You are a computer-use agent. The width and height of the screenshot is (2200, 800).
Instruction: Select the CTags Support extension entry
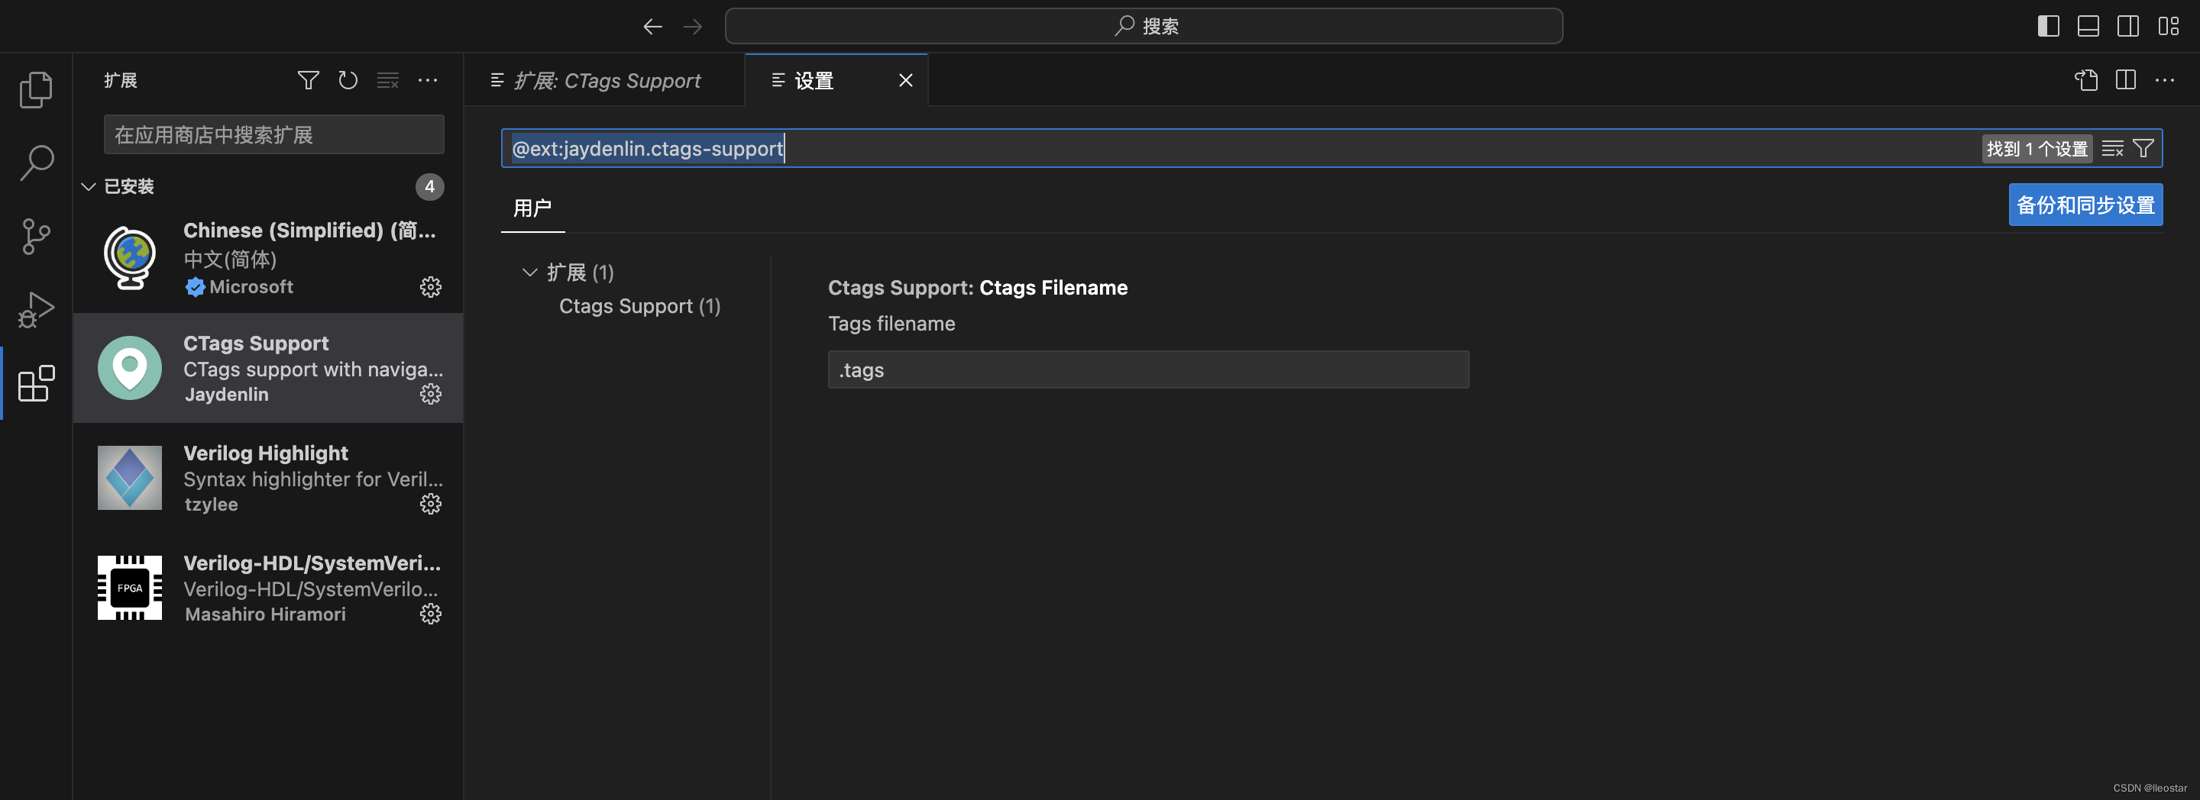pyautogui.click(x=268, y=368)
